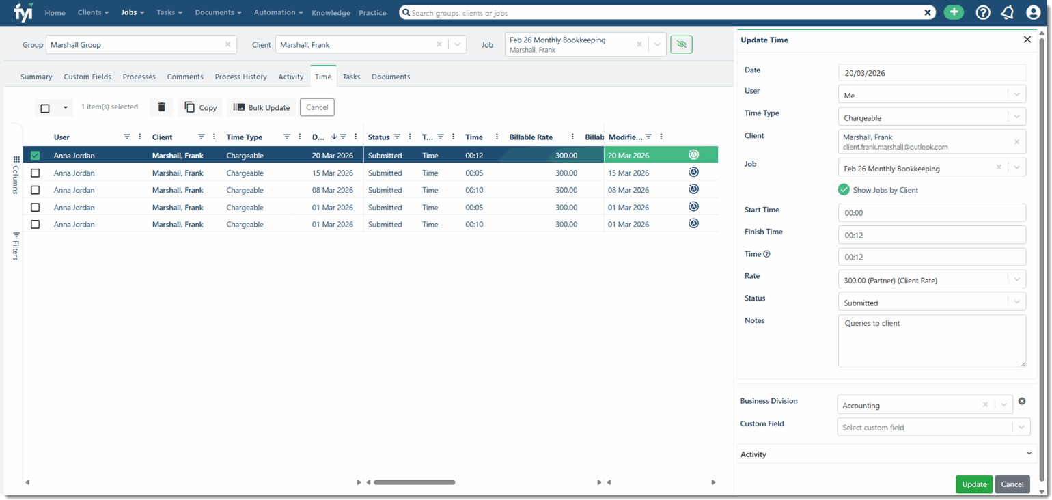Switch to the Documents tab
Screen dimensions: 1052x500
click(391, 77)
